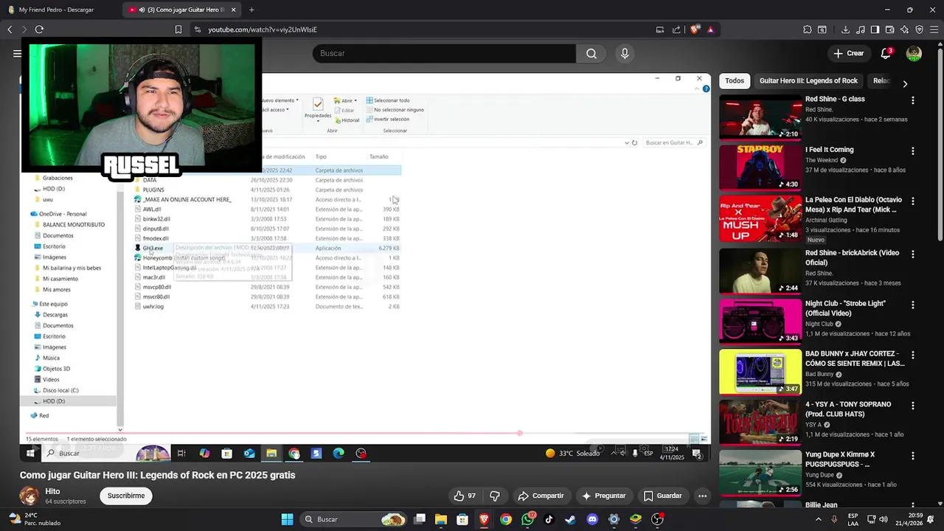Viewport: 944px width, 531px height.
Task: Seek using the red video scrubber dot
Action: pos(520,433)
